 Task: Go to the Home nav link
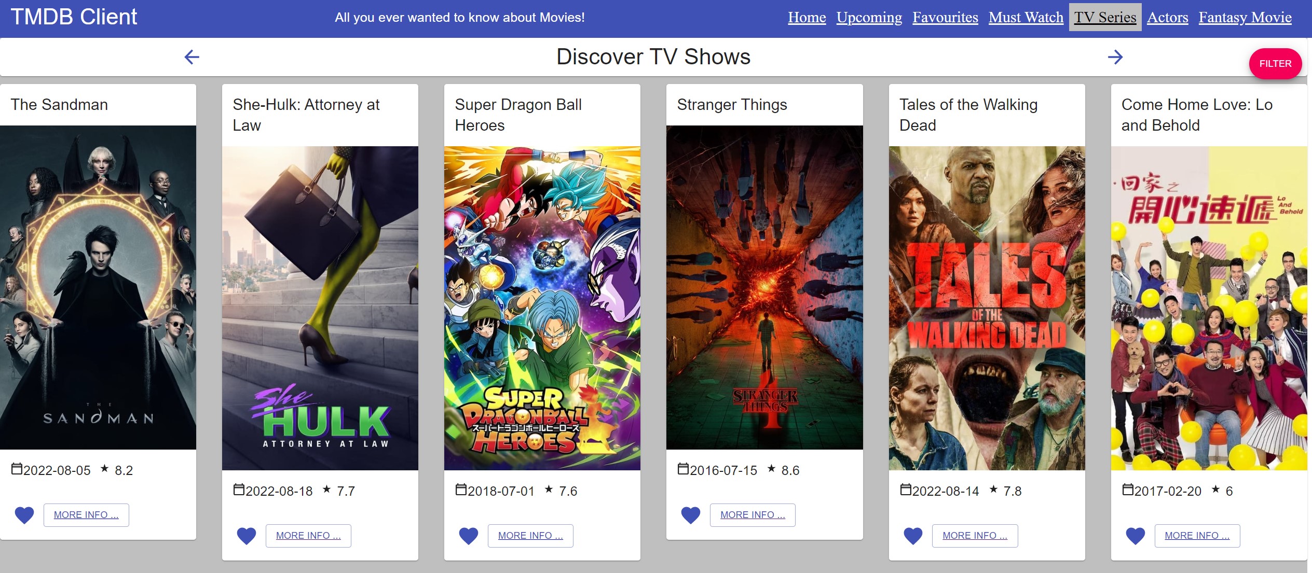click(x=807, y=17)
